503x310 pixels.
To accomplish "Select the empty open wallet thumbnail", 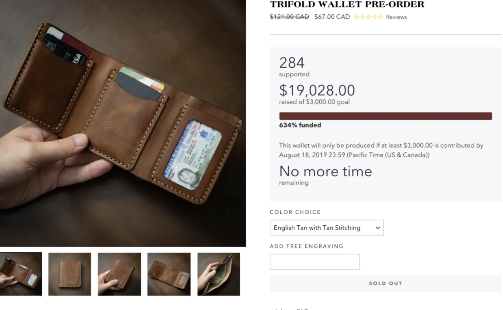I will click(x=169, y=274).
